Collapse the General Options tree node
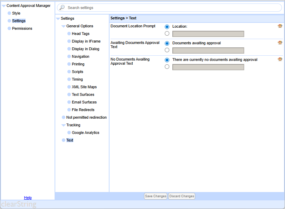Screen dimensions: 285x209 (x=63, y=26)
